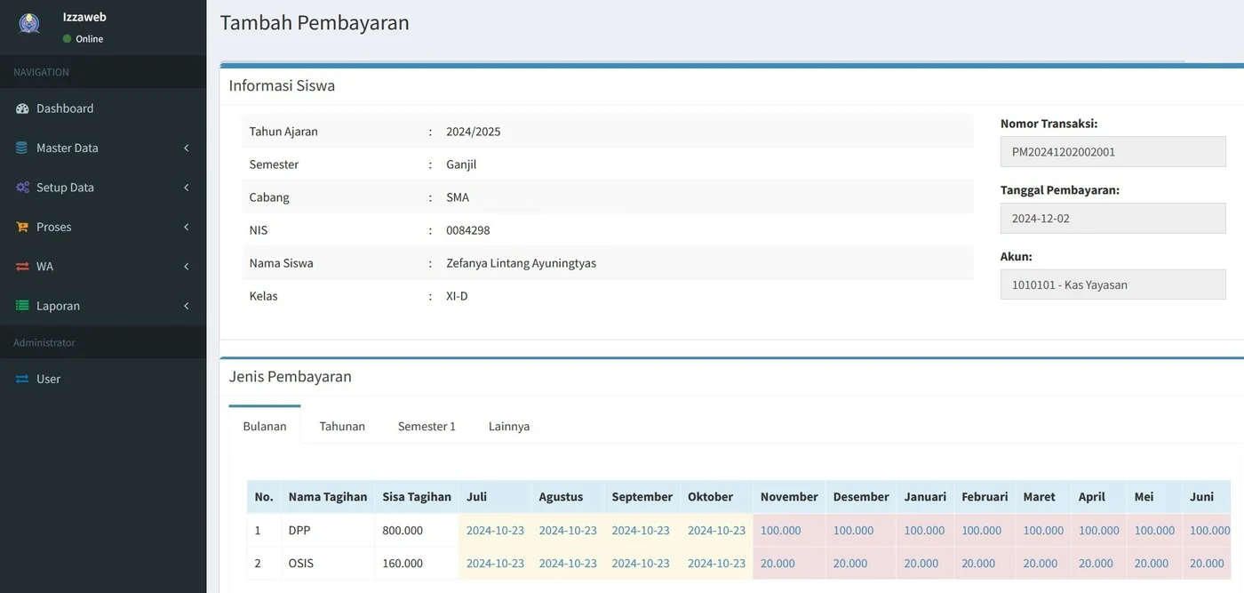Click DPP Maret amount 100.000

(1043, 531)
